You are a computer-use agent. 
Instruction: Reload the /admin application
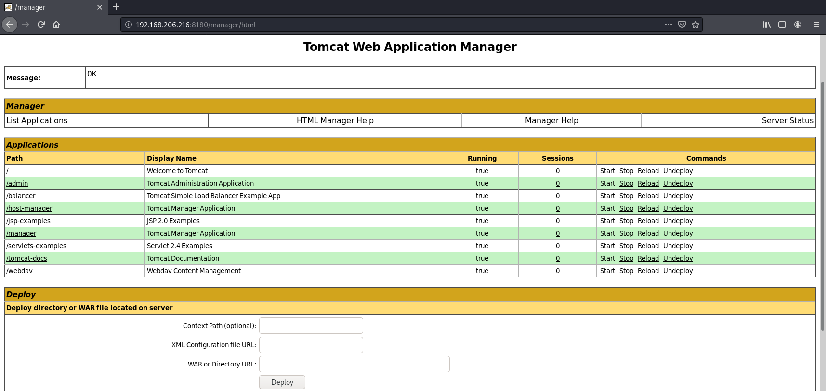click(x=648, y=183)
